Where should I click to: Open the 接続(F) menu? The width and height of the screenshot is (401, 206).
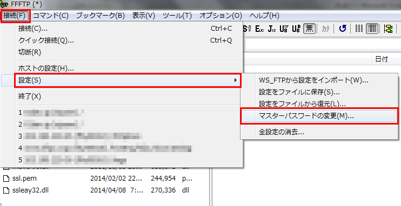[x=15, y=16]
